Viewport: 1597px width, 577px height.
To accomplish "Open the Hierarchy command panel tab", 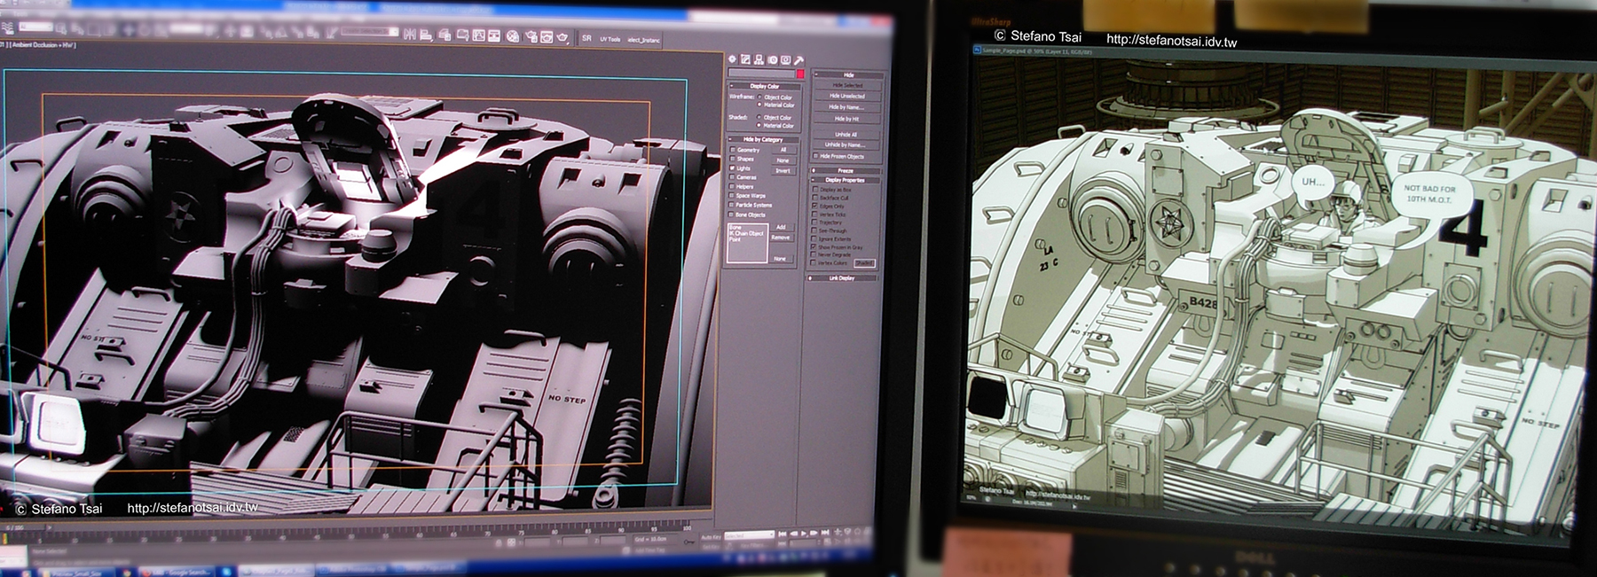I will tap(759, 59).
